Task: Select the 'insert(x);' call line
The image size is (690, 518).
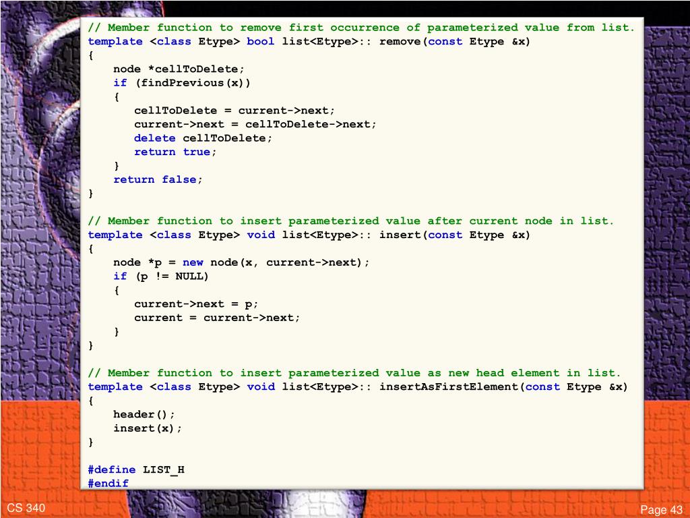Action: coord(148,428)
